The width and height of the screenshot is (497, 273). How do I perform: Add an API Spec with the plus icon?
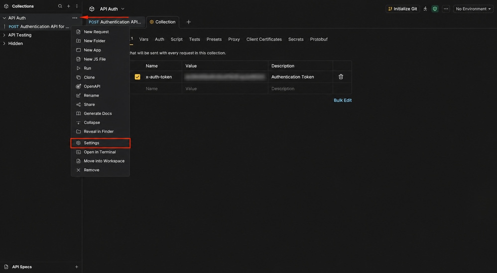tap(76, 267)
